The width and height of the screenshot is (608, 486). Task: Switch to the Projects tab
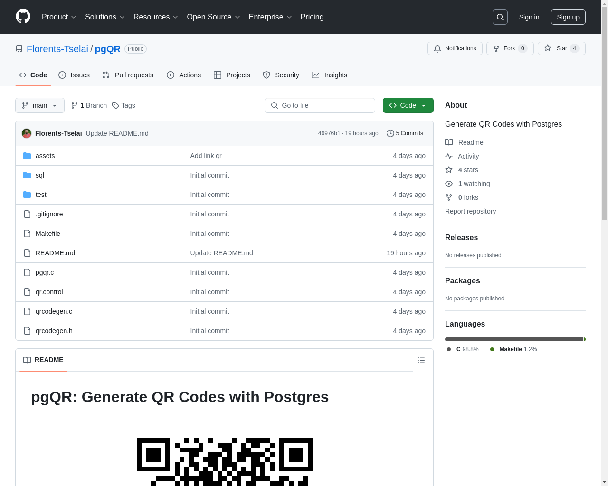coord(232,75)
